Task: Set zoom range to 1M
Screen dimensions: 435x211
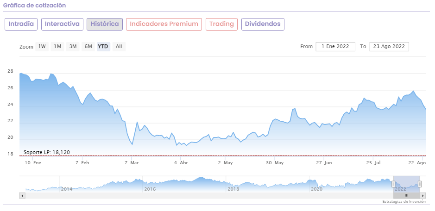Action: pyautogui.click(x=57, y=46)
